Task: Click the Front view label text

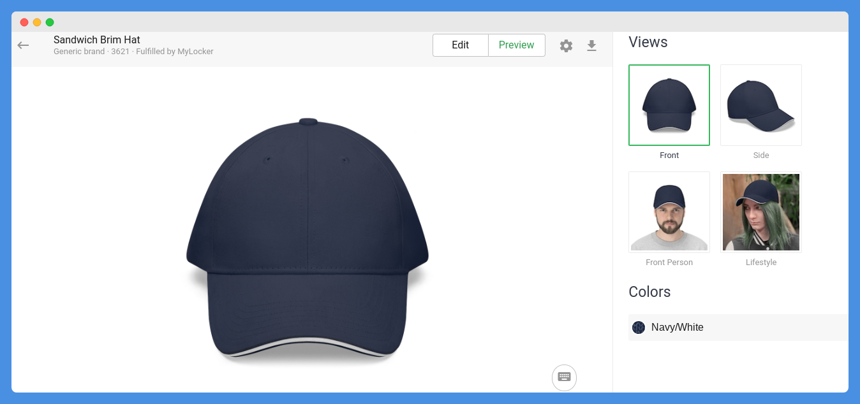Action: coord(669,155)
